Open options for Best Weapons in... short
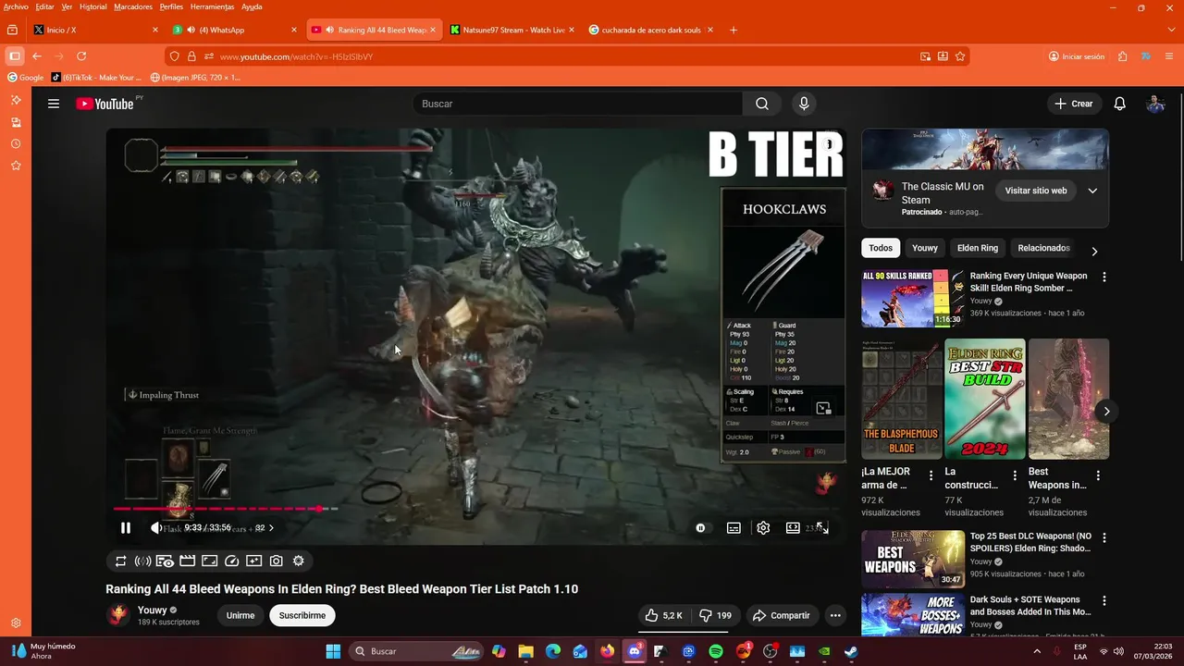1184x666 pixels. [x=1098, y=475]
